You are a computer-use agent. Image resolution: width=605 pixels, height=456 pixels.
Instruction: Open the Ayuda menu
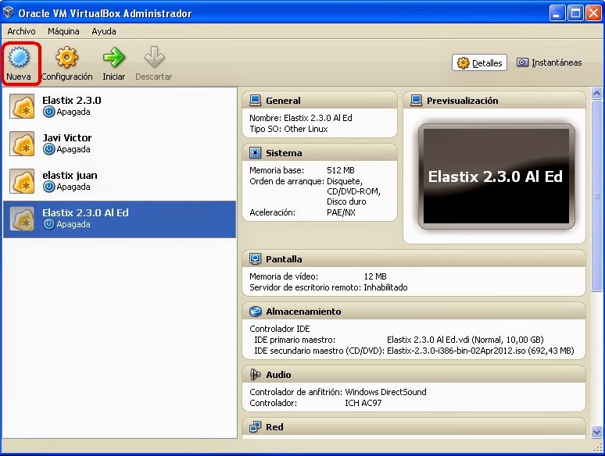click(104, 31)
